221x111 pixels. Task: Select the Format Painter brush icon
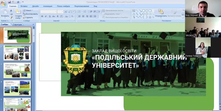[x=11, y=18]
